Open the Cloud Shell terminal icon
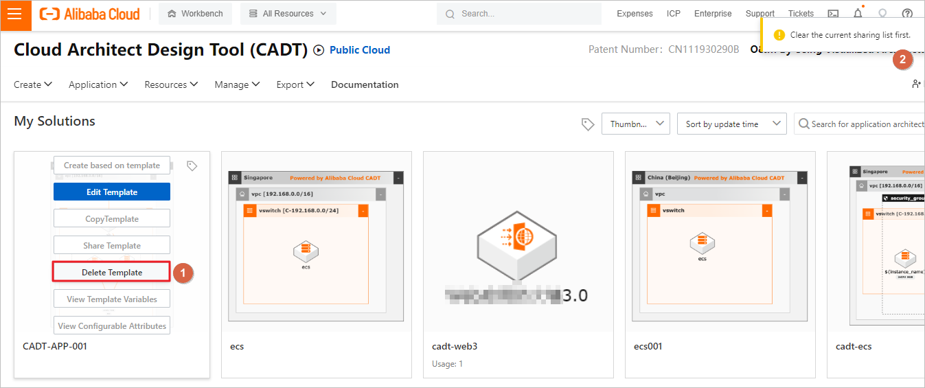The height and width of the screenshot is (388, 925). click(x=833, y=14)
